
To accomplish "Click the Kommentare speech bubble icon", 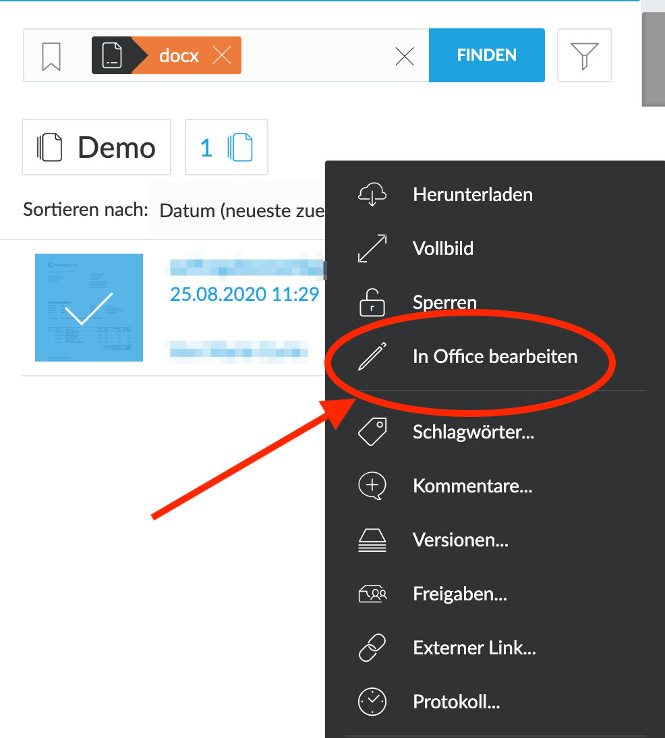I will click(372, 486).
